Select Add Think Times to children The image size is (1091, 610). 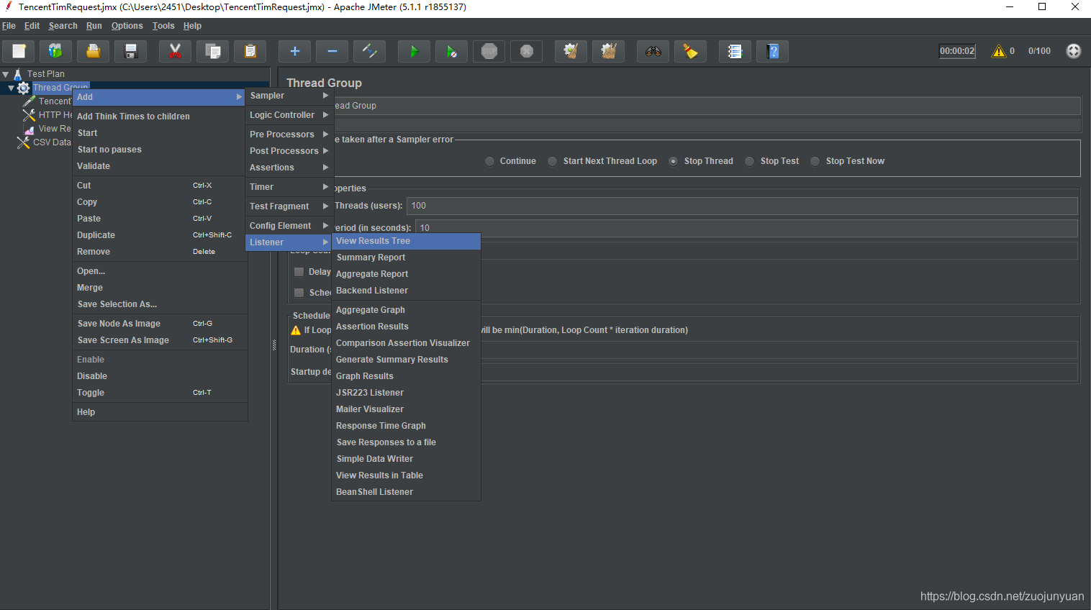point(159,117)
